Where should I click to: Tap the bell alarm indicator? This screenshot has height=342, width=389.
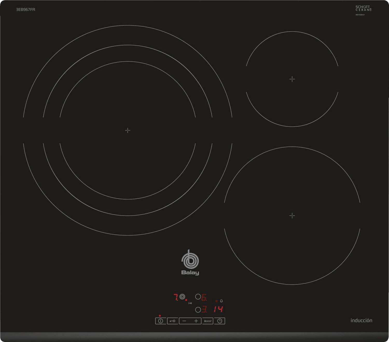pyautogui.click(x=221, y=301)
